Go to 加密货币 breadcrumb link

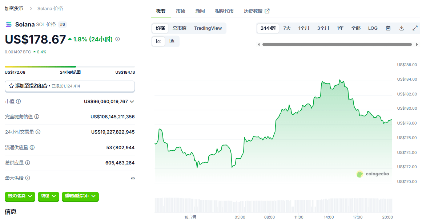(x=14, y=9)
